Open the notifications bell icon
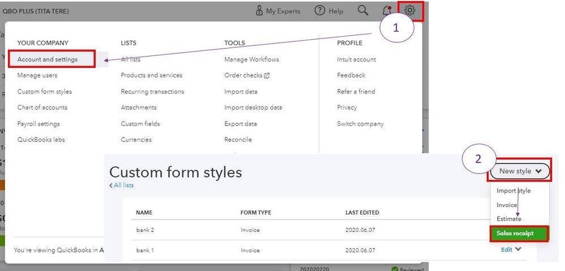The width and height of the screenshot is (565, 271). [x=387, y=11]
